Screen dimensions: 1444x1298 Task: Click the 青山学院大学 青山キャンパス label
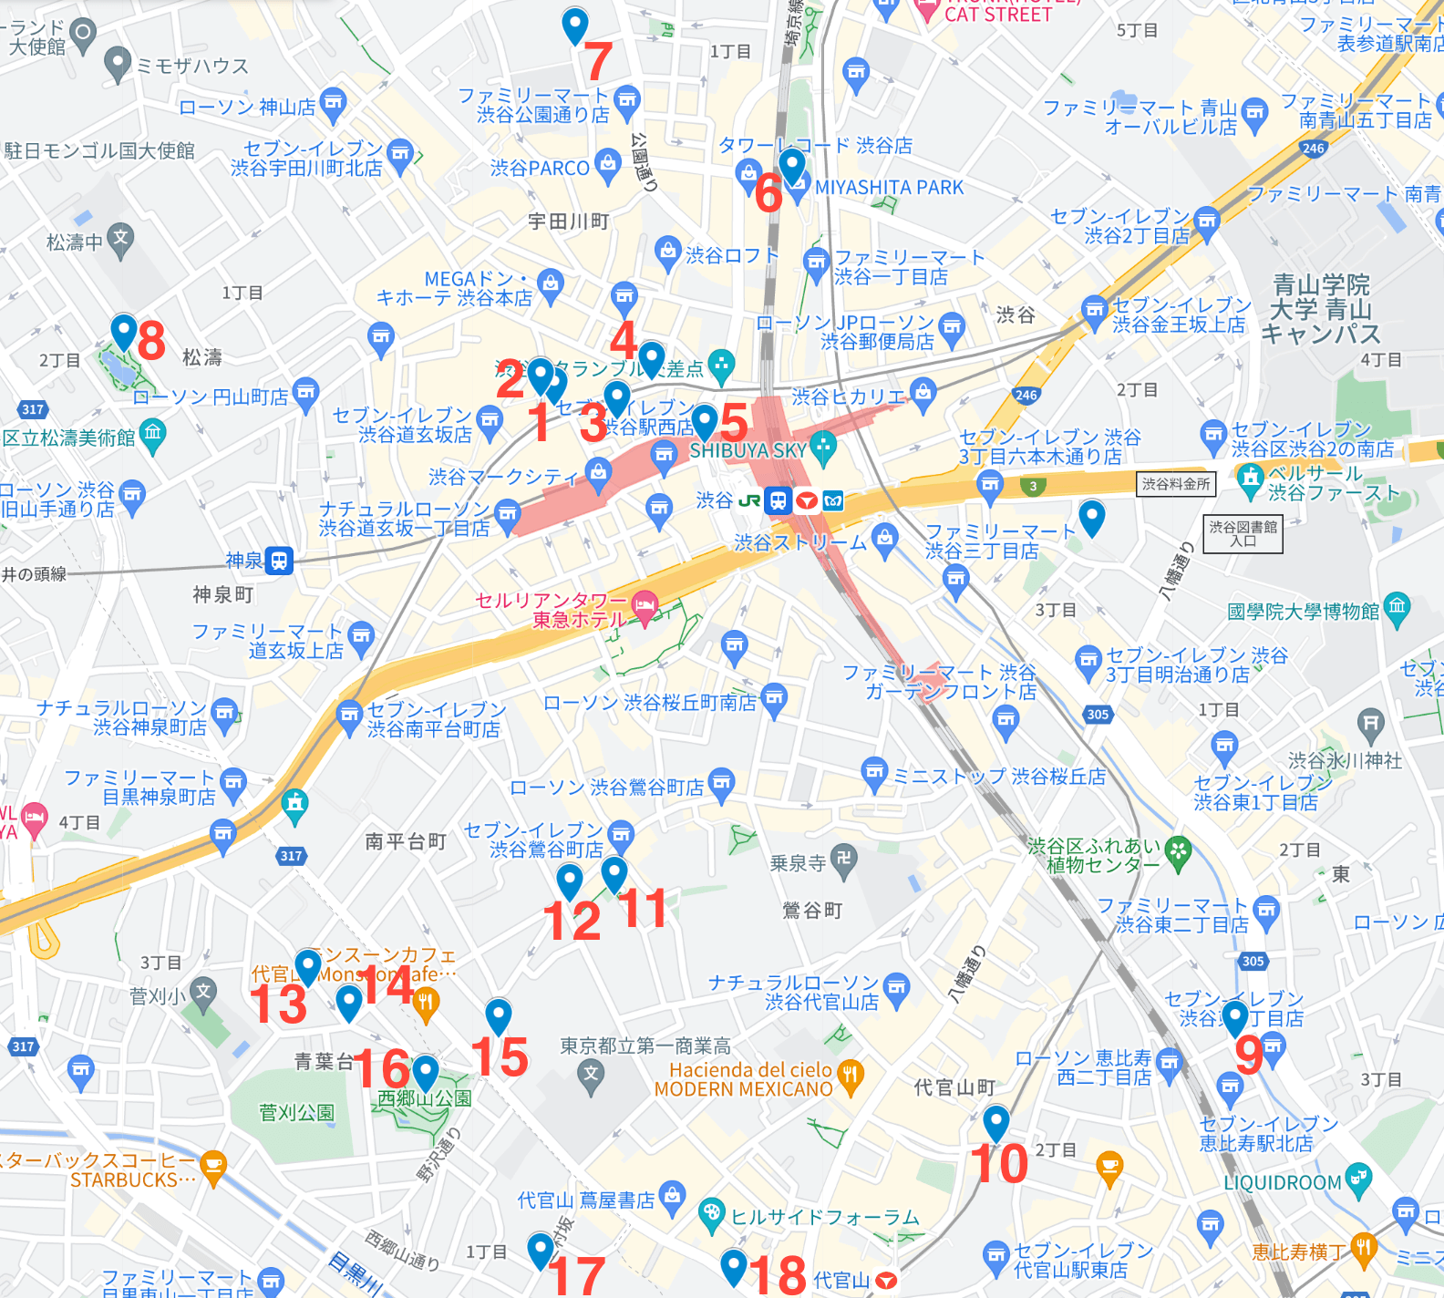[x=1321, y=310]
